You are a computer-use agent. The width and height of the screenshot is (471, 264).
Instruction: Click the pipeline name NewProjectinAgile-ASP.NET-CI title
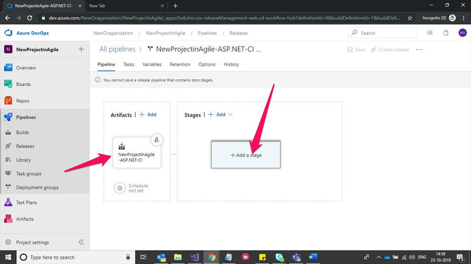coord(208,49)
